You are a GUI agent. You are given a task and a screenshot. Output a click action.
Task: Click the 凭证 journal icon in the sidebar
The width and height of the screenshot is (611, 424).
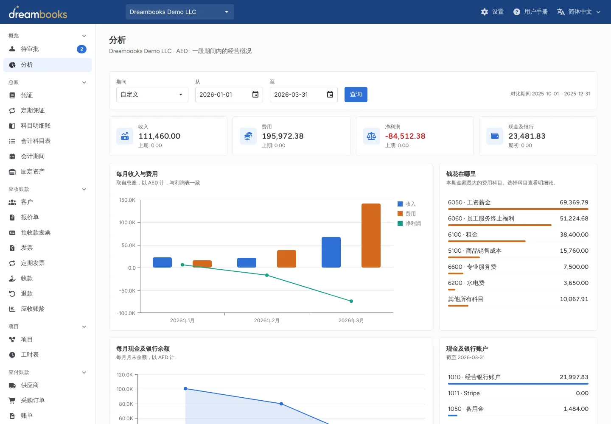tap(12, 95)
